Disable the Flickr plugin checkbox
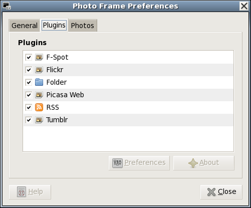 tap(29, 70)
